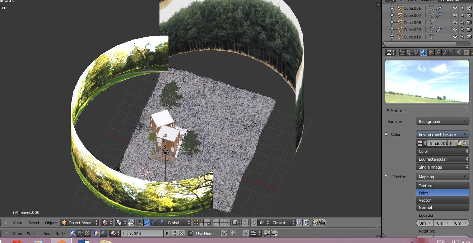Open the Texture properties checker tab
473x243 pixels.
click(x=467, y=52)
